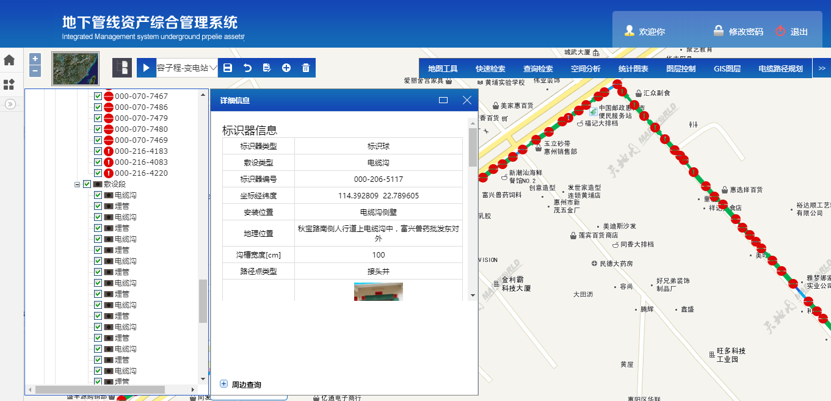831x401 pixels.
Task: Click the trash delete icon in the toolbar
Action: [x=305, y=68]
